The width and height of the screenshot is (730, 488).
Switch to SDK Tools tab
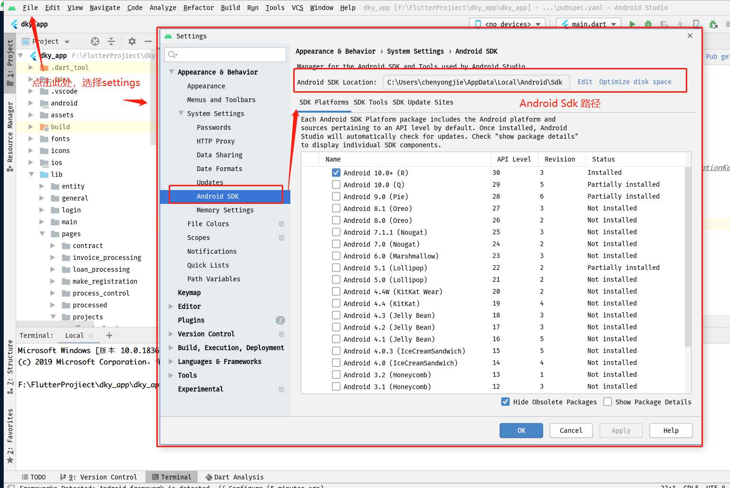[371, 102]
